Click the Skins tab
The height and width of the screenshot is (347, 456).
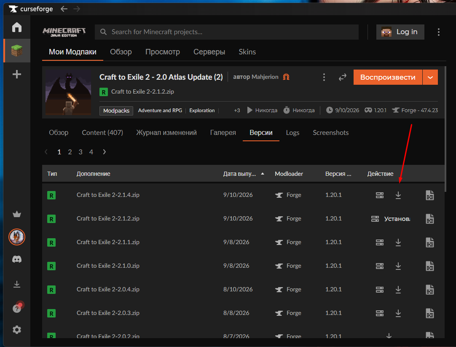pos(247,52)
